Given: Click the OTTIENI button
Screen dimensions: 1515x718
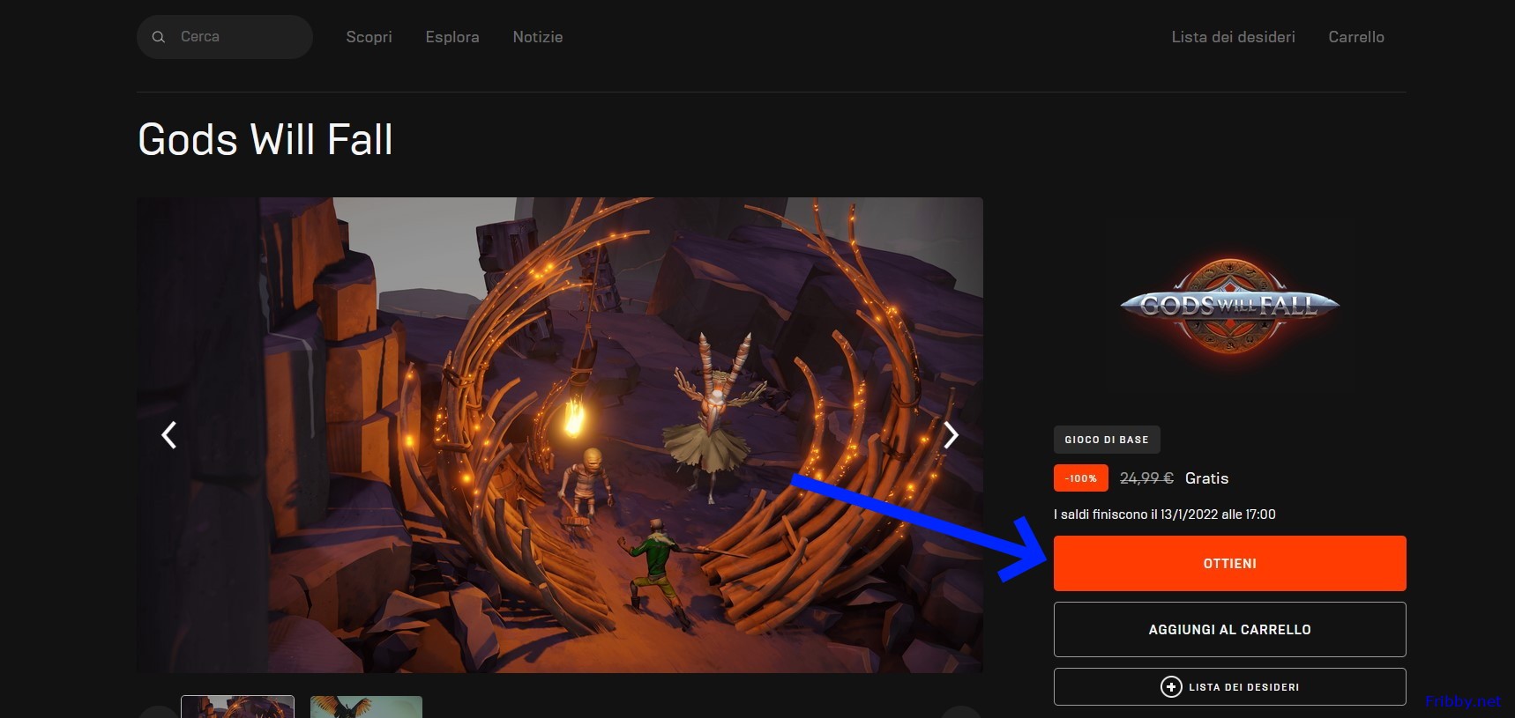Looking at the screenshot, I should click(x=1230, y=563).
